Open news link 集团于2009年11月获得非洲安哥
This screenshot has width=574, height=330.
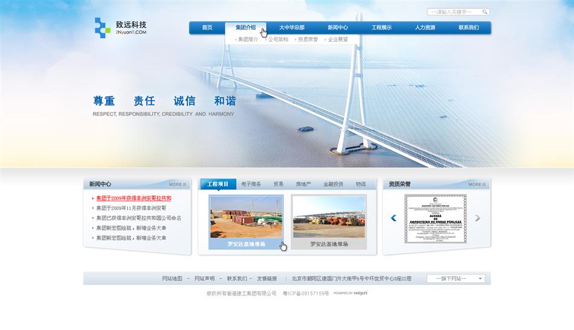tap(131, 208)
